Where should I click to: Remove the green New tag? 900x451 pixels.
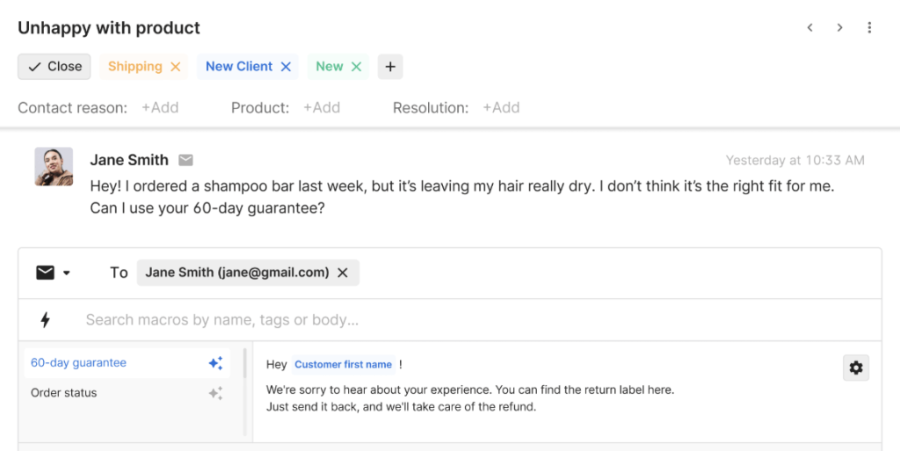pyautogui.click(x=357, y=67)
